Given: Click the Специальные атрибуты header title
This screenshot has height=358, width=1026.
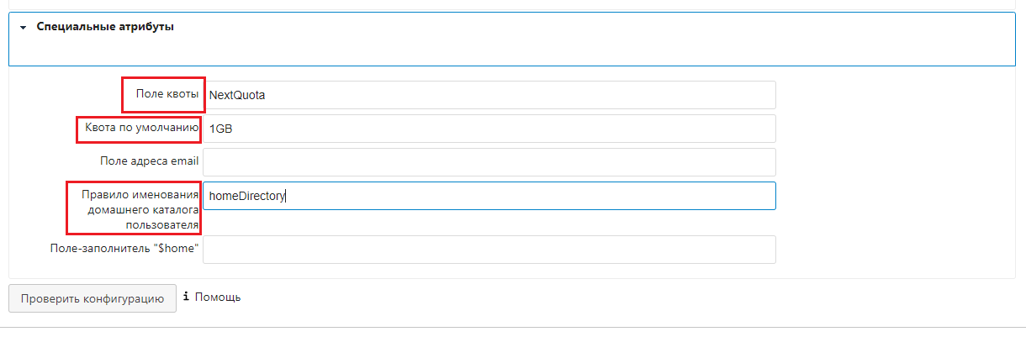Looking at the screenshot, I should click(105, 27).
